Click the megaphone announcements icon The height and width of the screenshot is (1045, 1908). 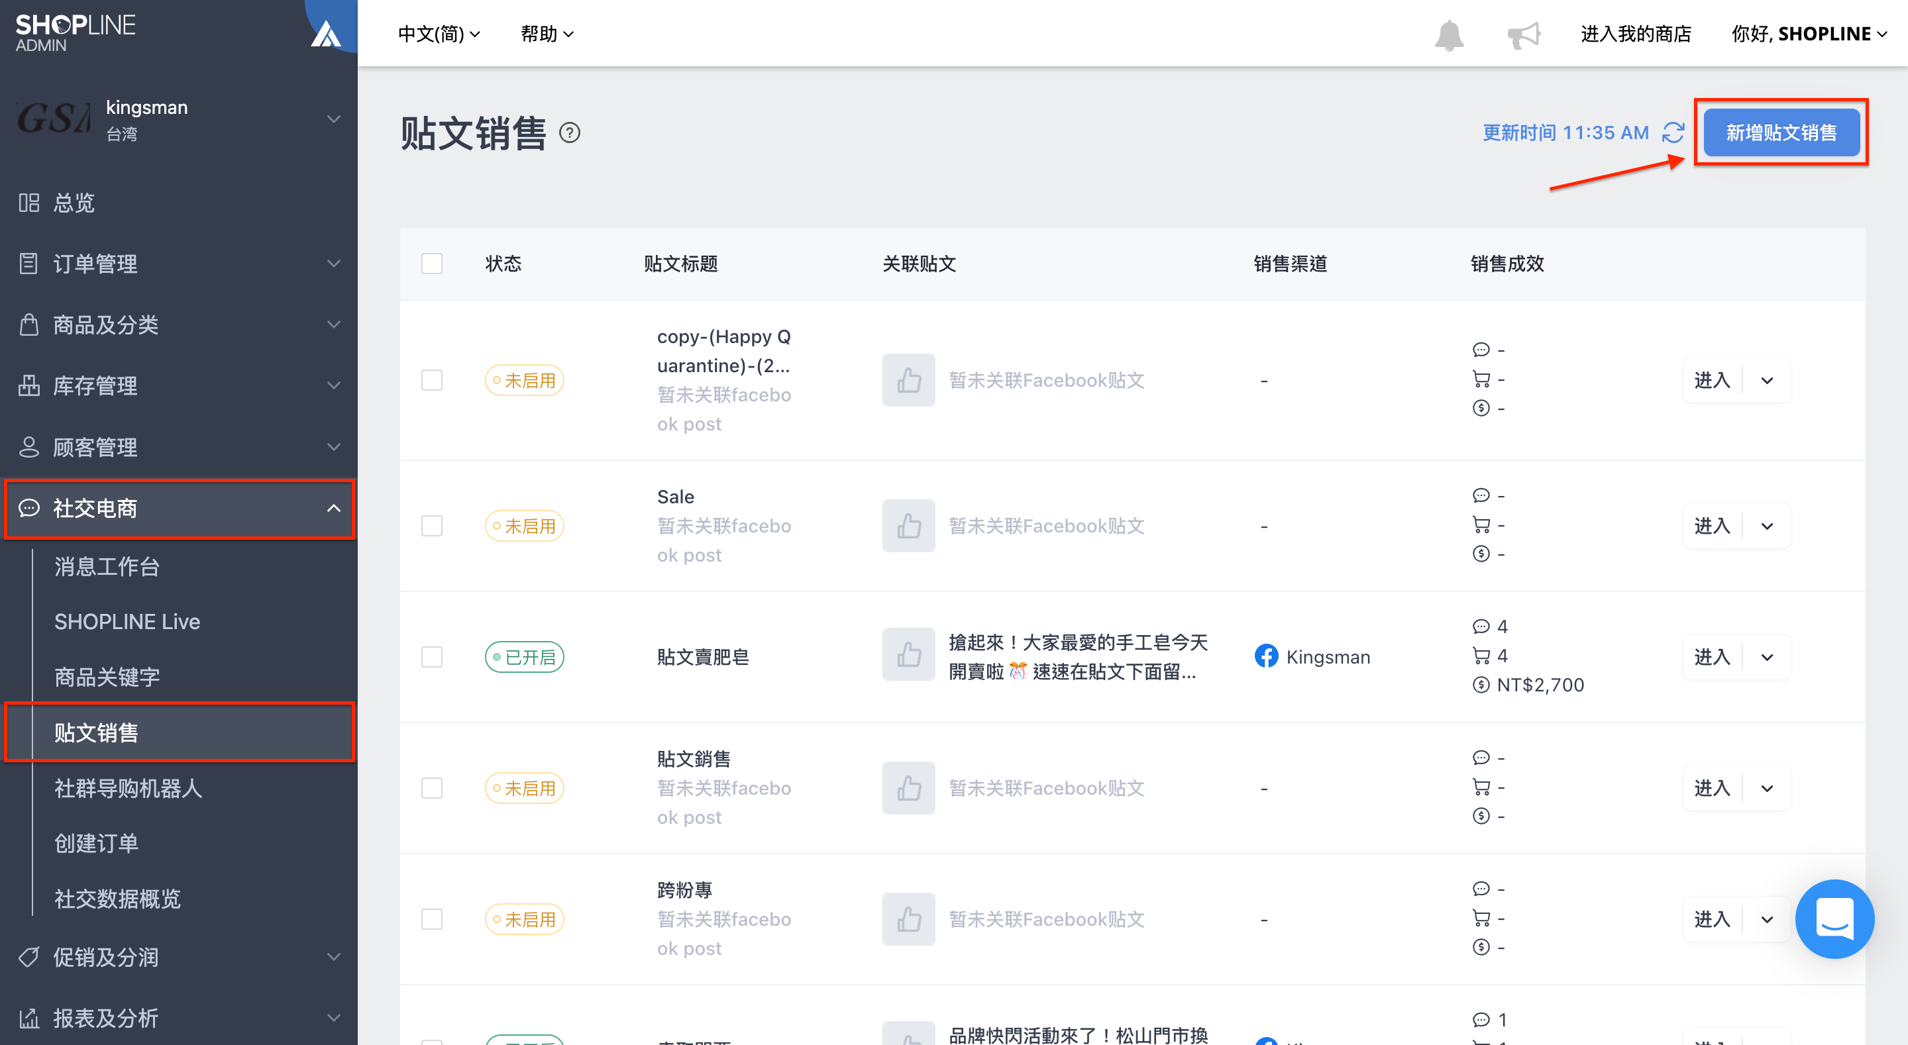click(1524, 35)
